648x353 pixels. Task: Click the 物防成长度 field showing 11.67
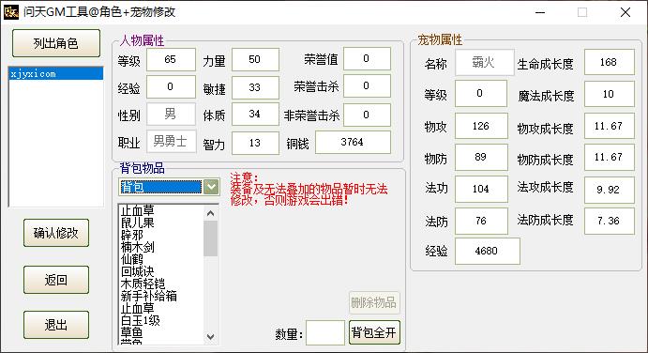click(x=610, y=158)
